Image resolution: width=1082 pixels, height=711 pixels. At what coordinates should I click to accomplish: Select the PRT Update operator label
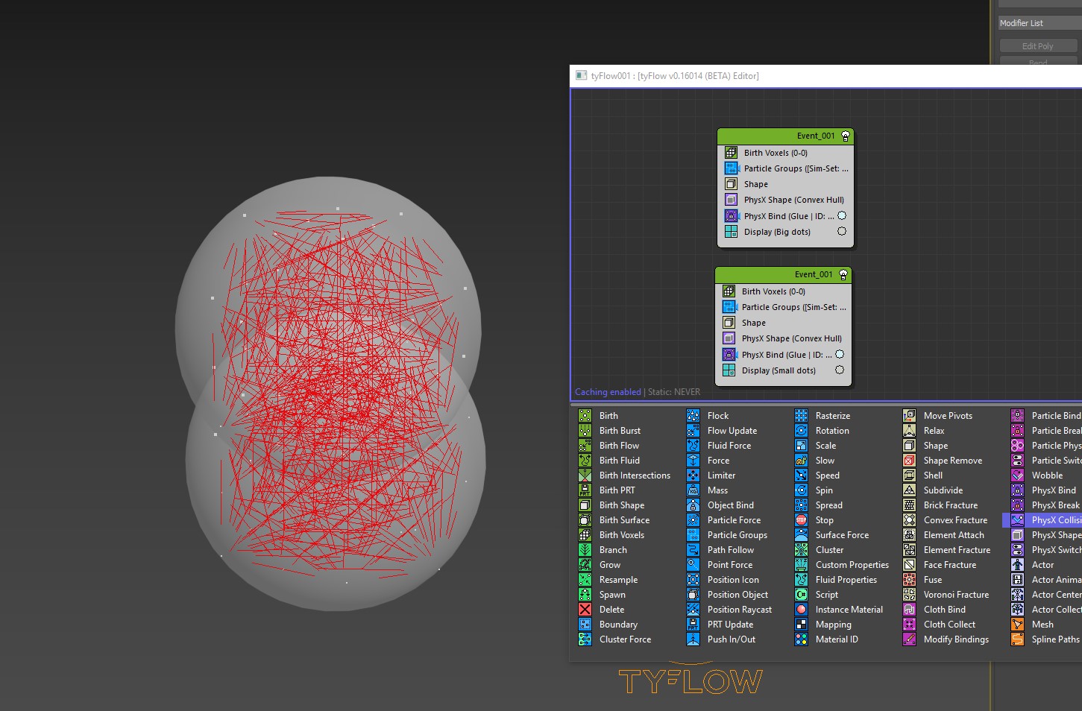click(730, 625)
